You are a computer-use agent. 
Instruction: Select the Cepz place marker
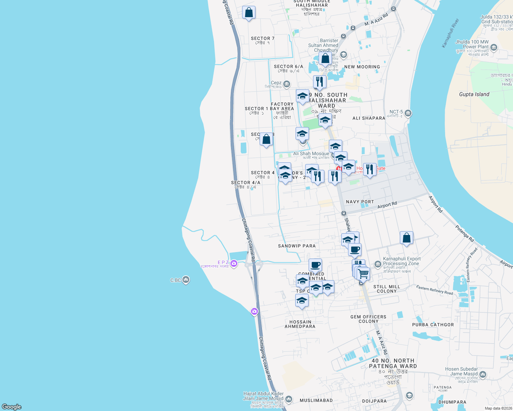pyautogui.click(x=286, y=84)
